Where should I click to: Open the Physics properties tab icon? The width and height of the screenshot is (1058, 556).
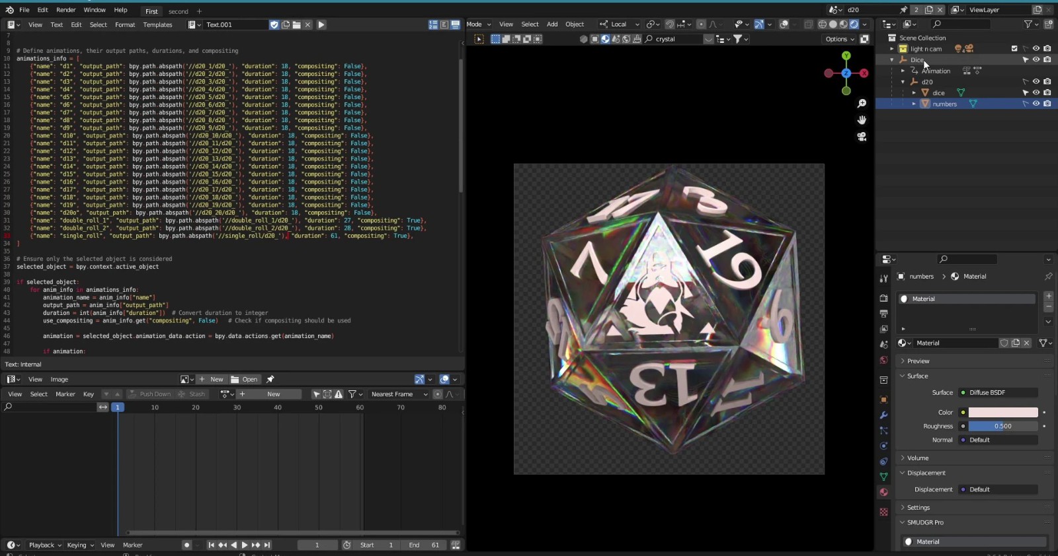click(x=884, y=446)
